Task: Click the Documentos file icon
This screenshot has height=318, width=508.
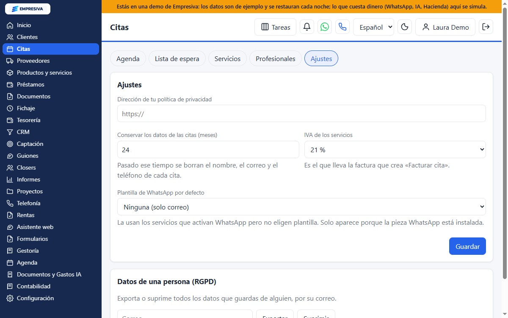Action: point(10,97)
